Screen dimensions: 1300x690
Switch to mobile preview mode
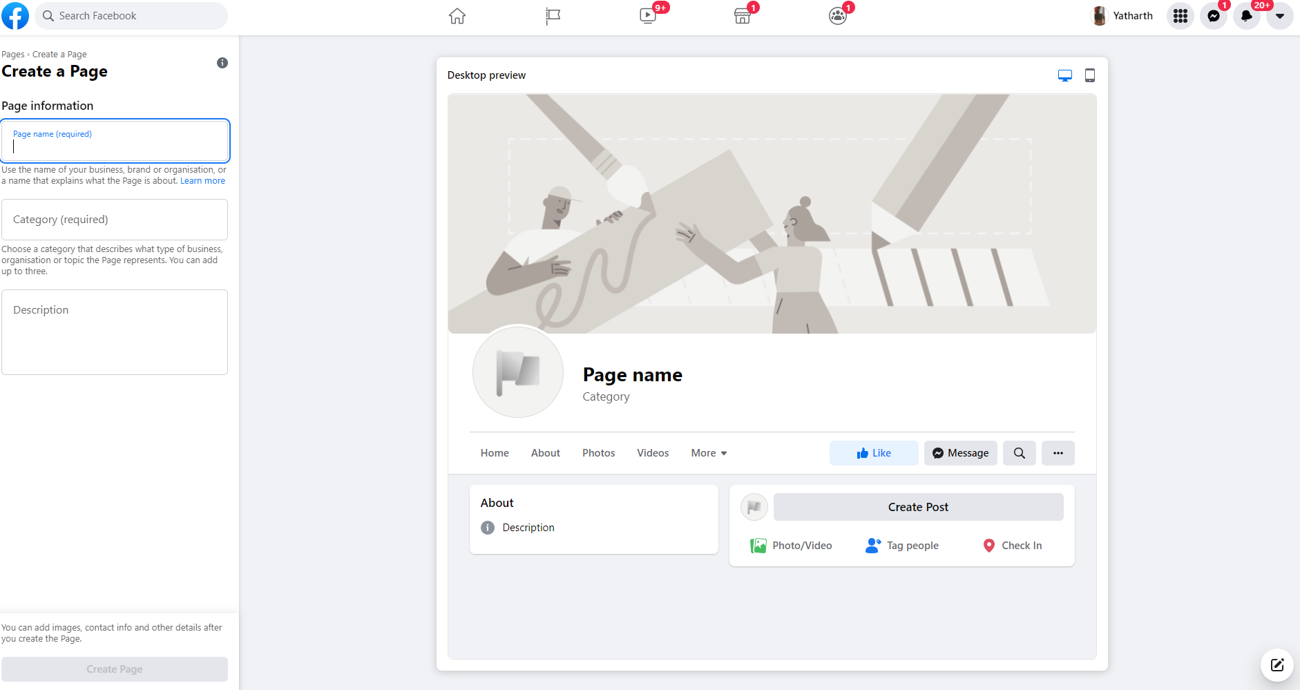pyautogui.click(x=1090, y=75)
